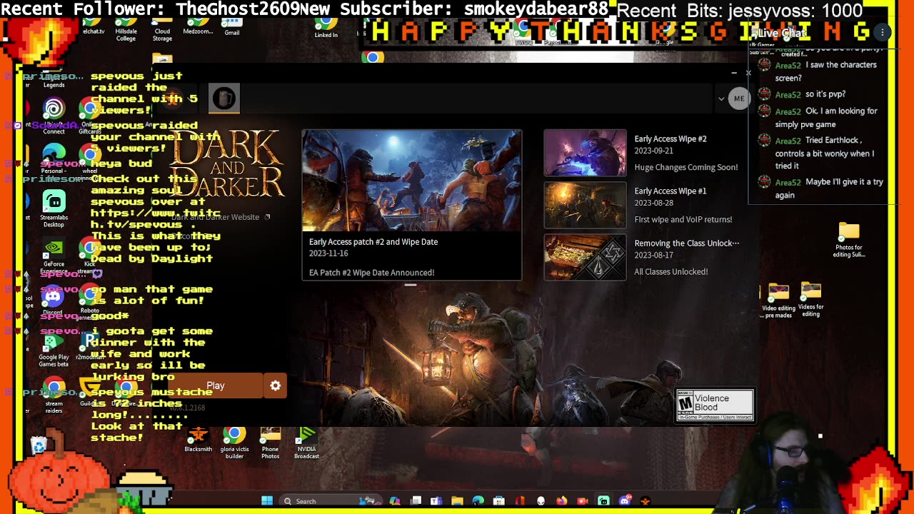This screenshot has width=914, height=514.
Task: Open Copilot icon on taskbar
Action: click(x=394, y=501)
